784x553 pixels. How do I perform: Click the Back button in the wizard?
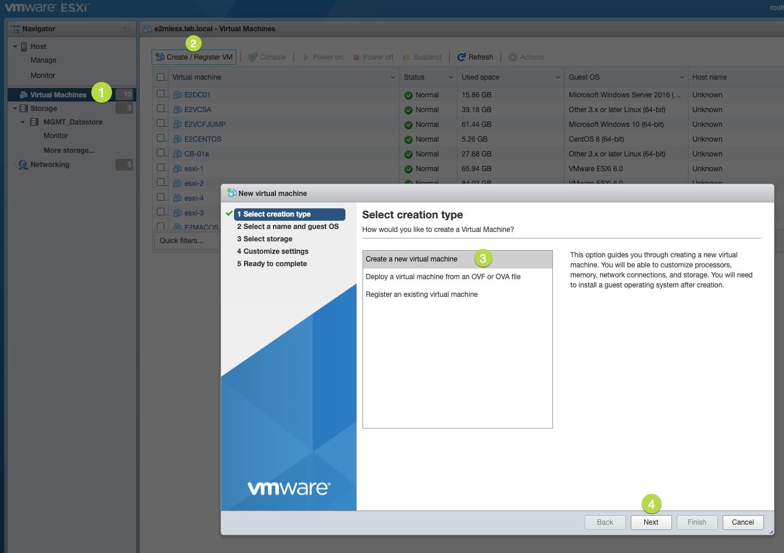pyautogui.click(x=605, y=522)
